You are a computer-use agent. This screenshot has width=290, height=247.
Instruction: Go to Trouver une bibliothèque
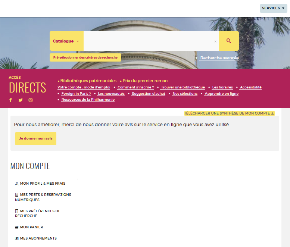183,87
